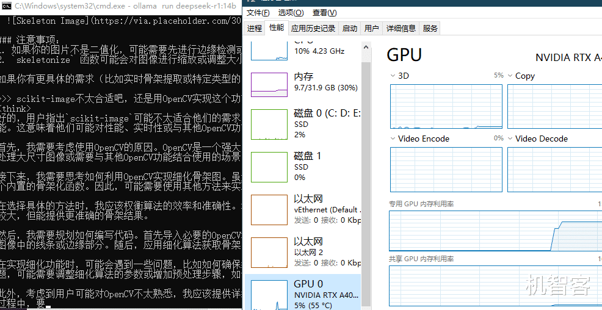Click the GPU 0 mini graph thumbnail
The height and width of the screenshot is (310, 602).
(269, 295)
